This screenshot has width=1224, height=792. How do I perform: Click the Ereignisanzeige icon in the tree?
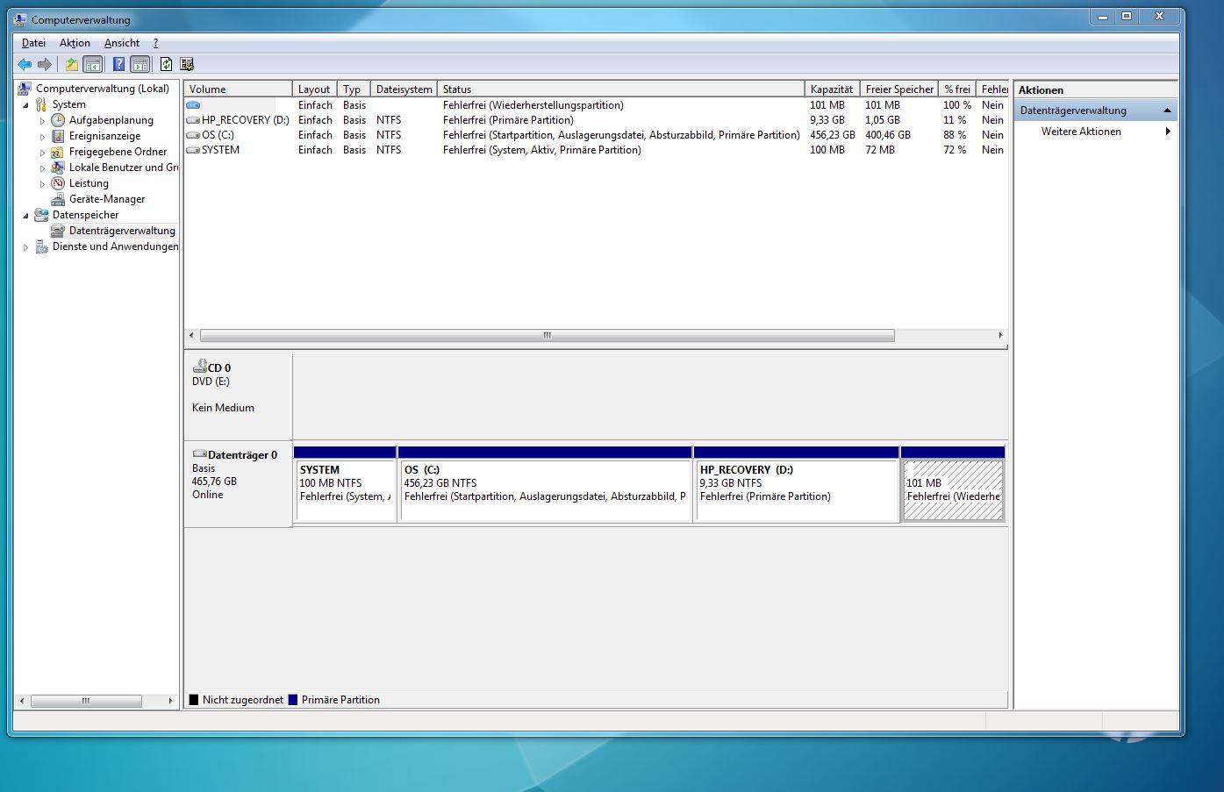58,136
